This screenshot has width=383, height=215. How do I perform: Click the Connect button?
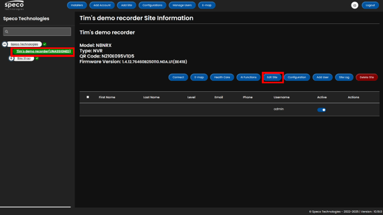tap(178, 77)
